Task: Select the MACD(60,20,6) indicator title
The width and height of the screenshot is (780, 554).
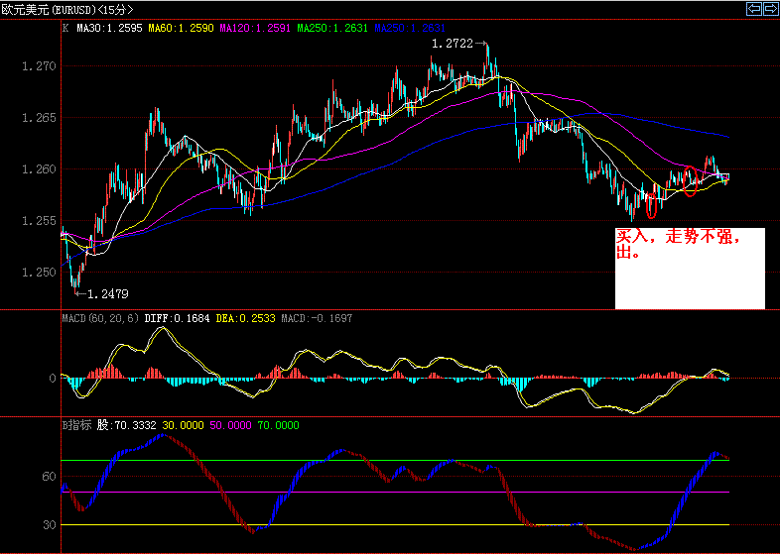Action: 100,318
